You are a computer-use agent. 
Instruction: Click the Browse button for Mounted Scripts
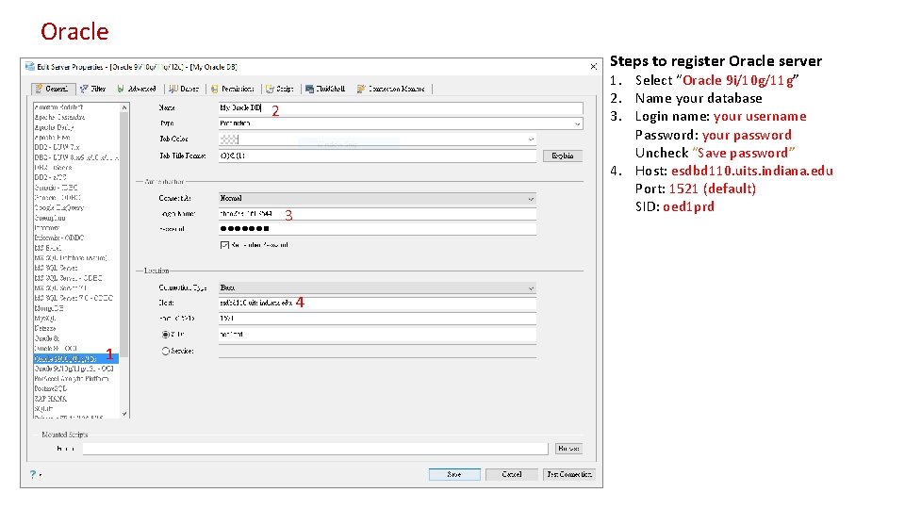point(568,449)
